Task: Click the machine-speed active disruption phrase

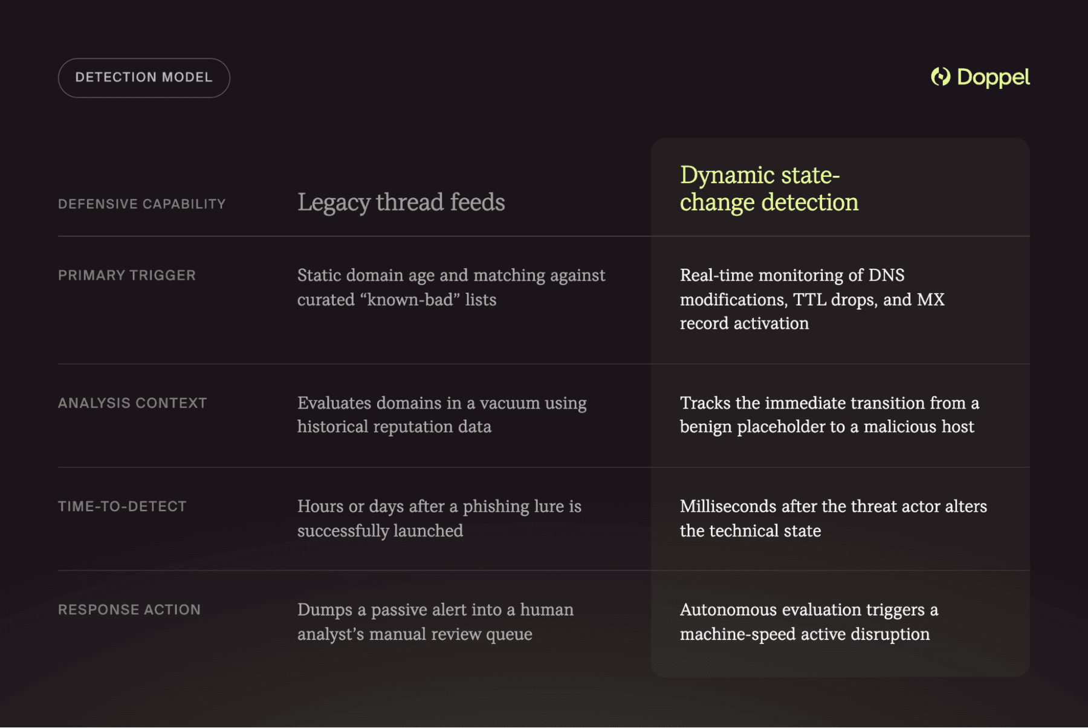Action: [805, 634]
